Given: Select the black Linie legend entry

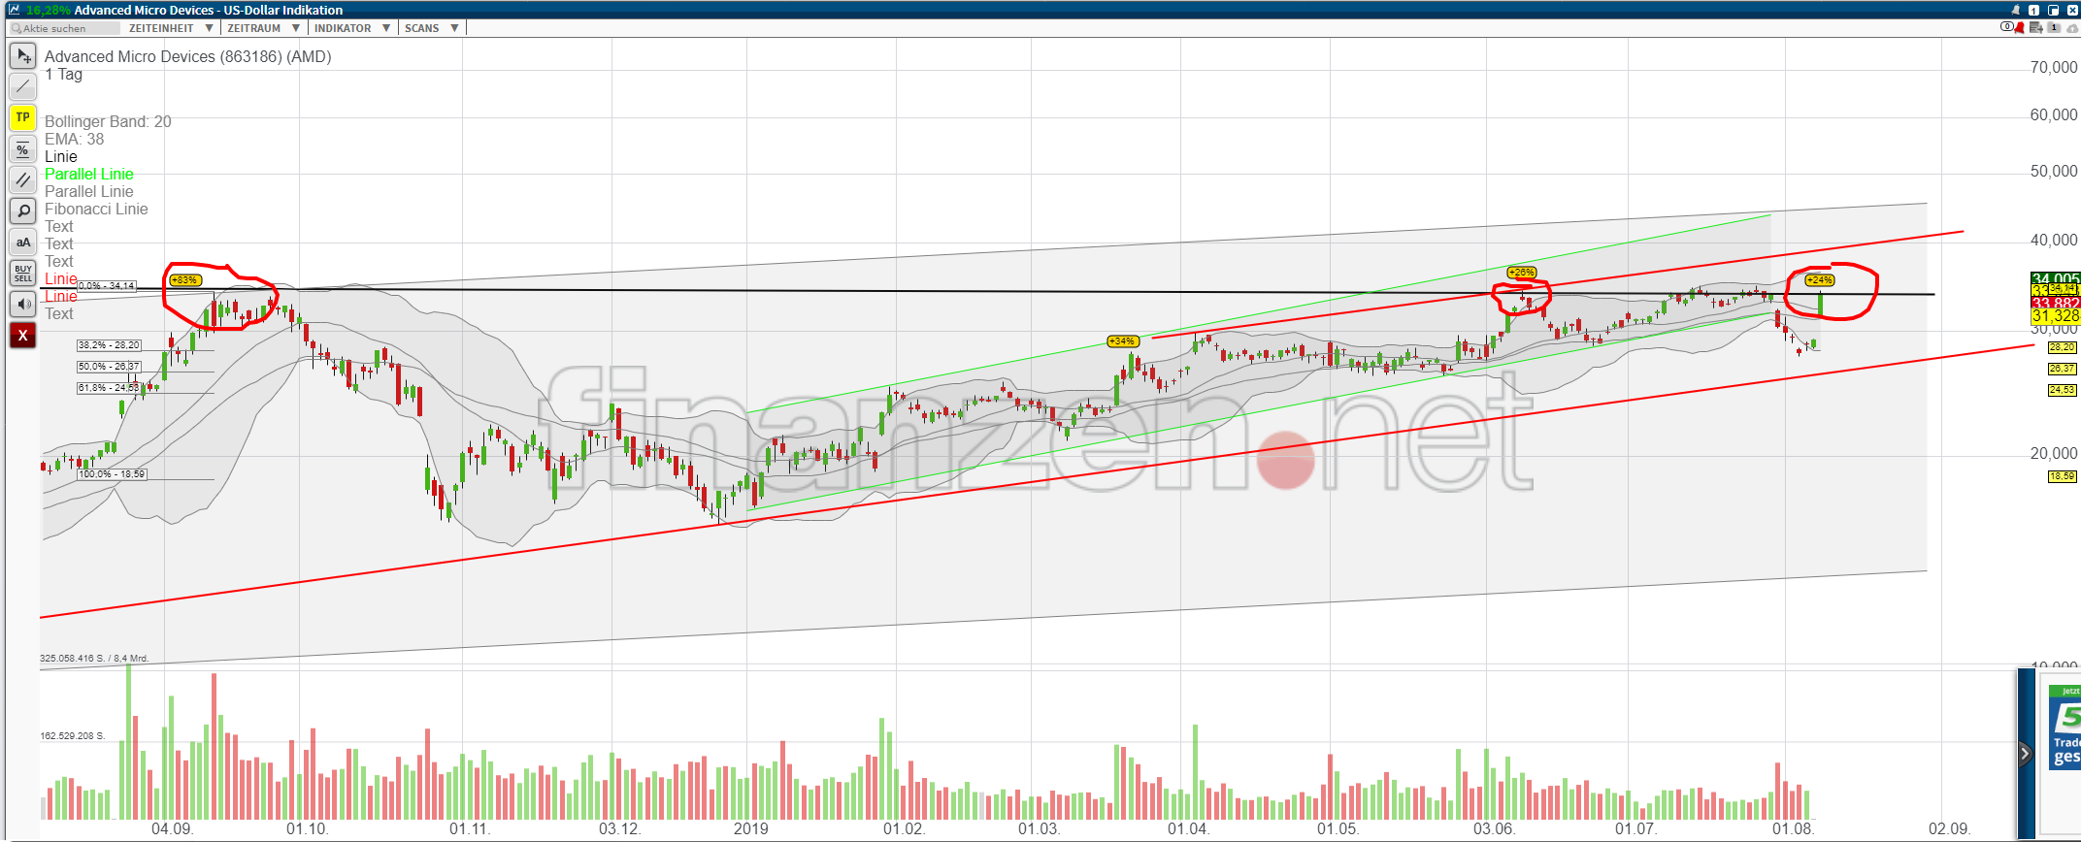Looking at the screenshot, I should pos(61,156).
